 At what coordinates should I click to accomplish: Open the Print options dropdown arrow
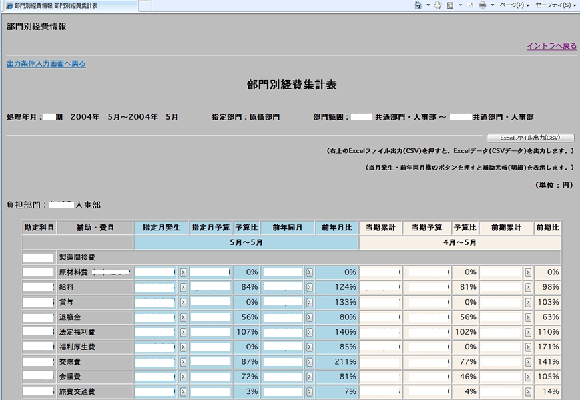click(x=493, y=5)
